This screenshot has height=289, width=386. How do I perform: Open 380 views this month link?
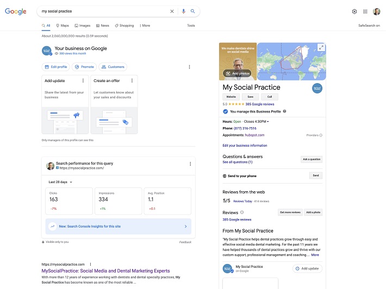pos(73,53)
